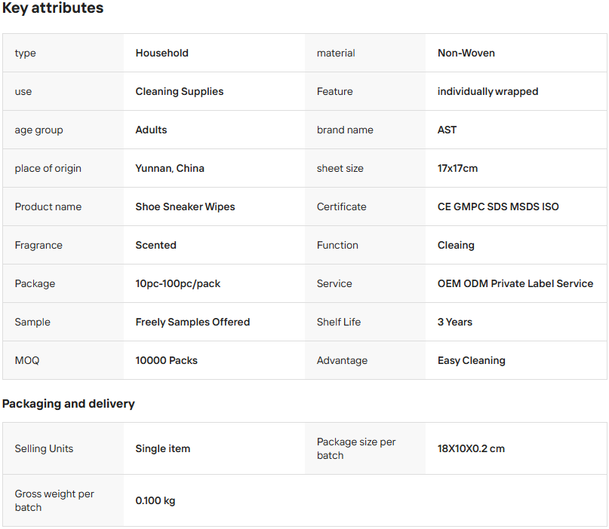Click the Adults age group value

tap(151, 130)
